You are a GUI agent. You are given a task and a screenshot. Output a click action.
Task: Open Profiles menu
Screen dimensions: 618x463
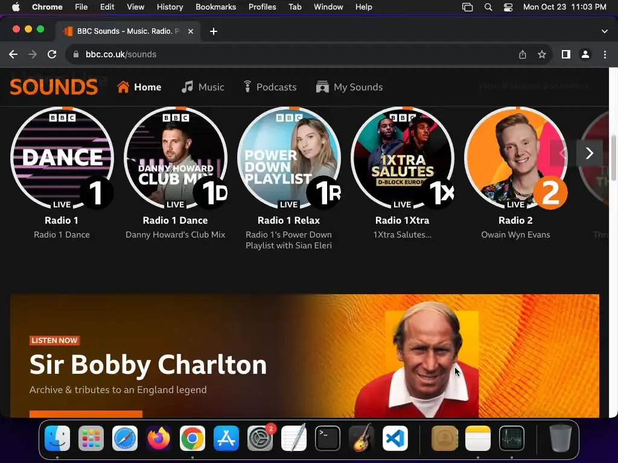pyautogui.click(x=262, y=7)
